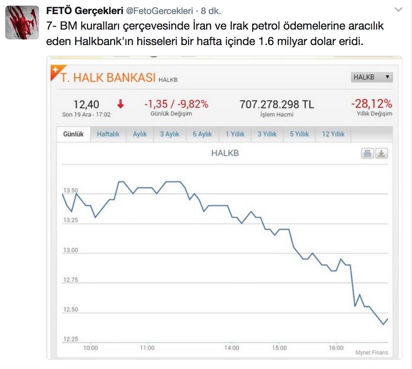Switch to the Haftalık tab
412x369 pixels.
pos(108,134)
